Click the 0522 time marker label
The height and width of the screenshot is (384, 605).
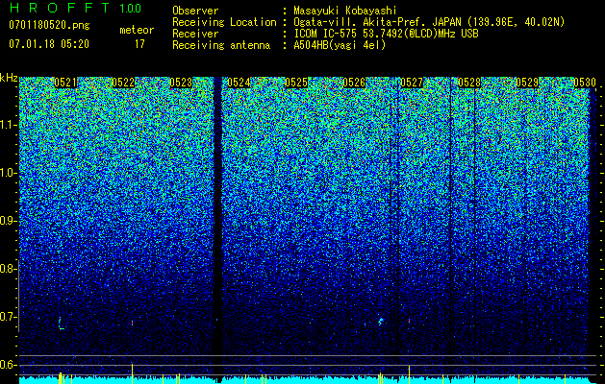click(123, 83)
